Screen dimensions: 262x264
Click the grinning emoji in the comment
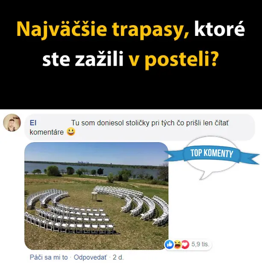point(71,132)
